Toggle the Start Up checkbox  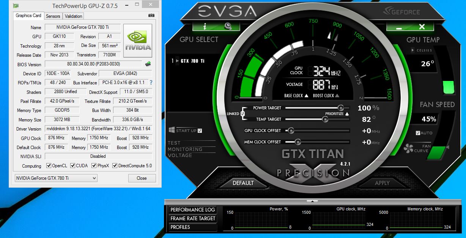coord(200,131)
